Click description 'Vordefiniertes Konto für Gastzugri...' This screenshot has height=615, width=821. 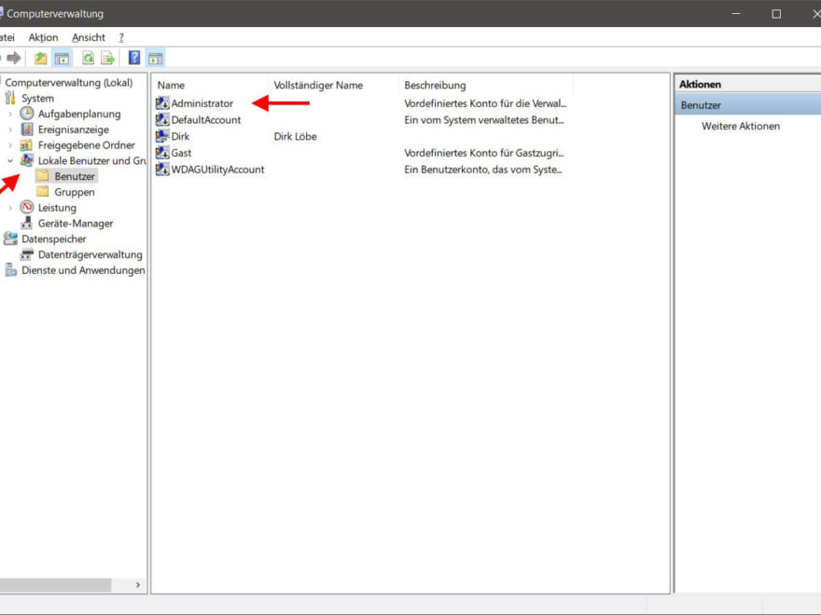[484, 153]
